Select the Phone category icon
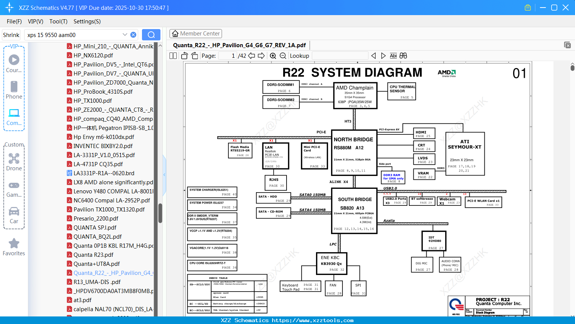The height and width of the screenshot is (324, 575). tap(14, 90)
